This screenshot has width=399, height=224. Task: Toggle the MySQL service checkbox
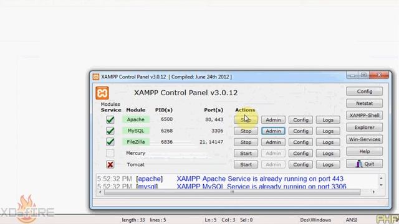click(x=110, y=131)
